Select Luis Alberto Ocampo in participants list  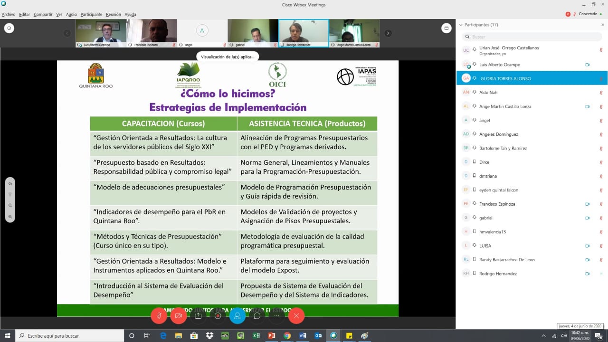click(x=532, y=65)
